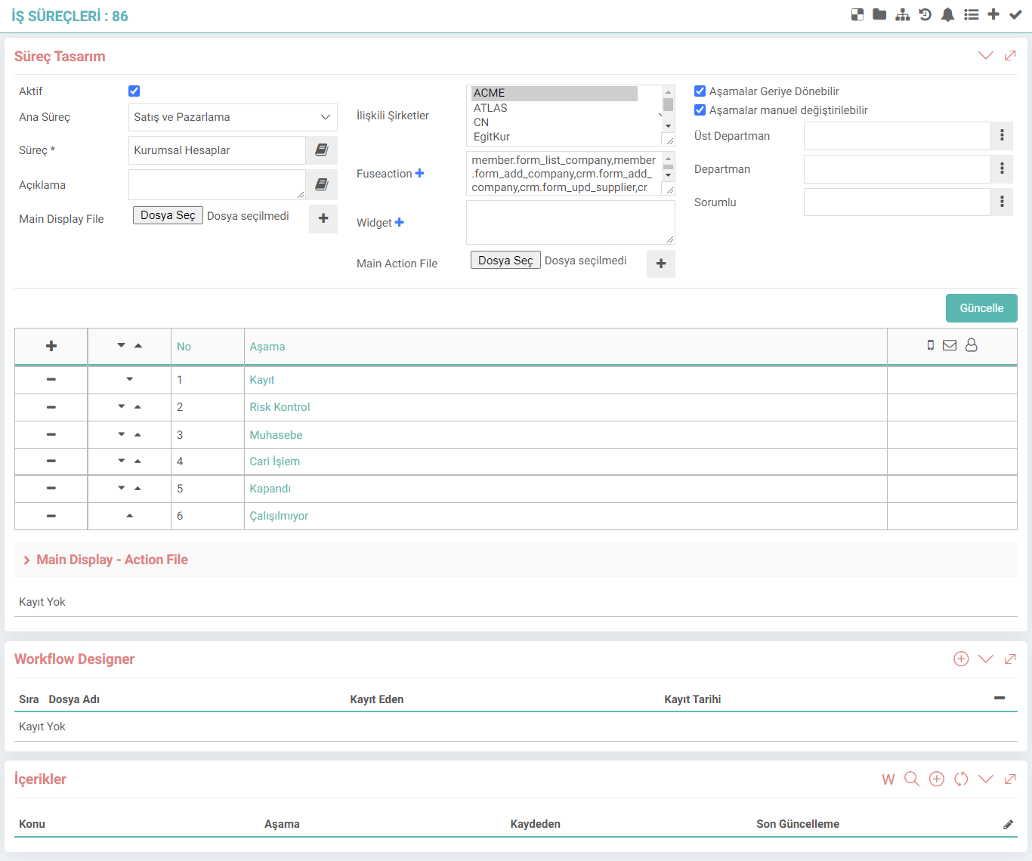Image resolution: width=1032 pixels, height=861 pixels.
Task: Open the history clock icon in top toolbar
Action: 925,14
